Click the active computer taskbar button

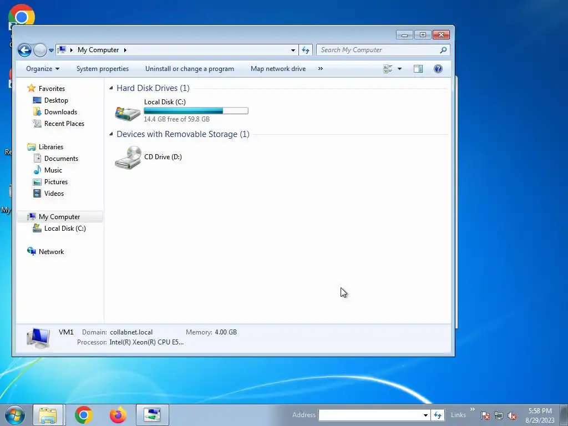[153, 415]
